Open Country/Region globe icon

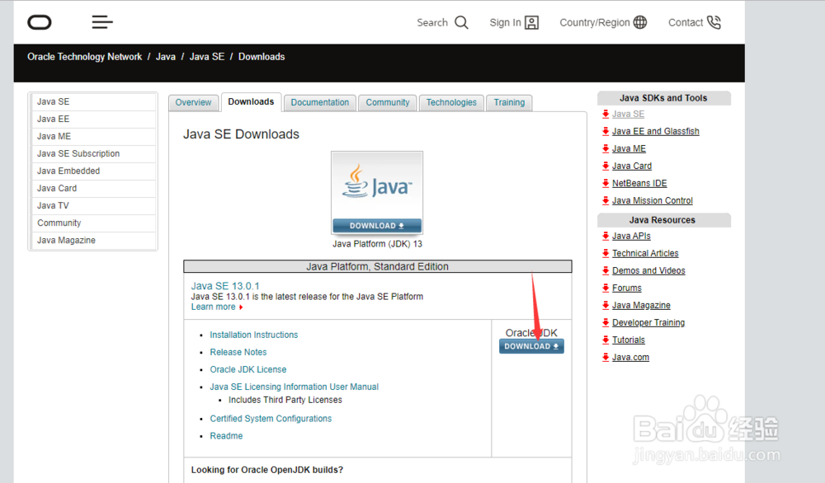tap(640, 22)
